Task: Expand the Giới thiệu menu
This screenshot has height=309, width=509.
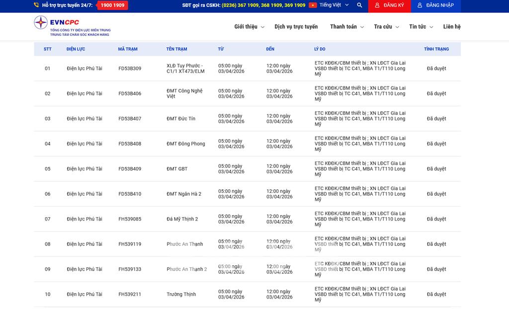Action: (x=249, y=27)
